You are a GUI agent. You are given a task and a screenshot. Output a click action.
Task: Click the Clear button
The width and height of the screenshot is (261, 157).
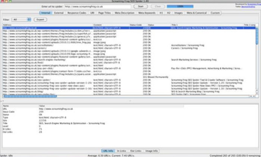tap(158, 6)
